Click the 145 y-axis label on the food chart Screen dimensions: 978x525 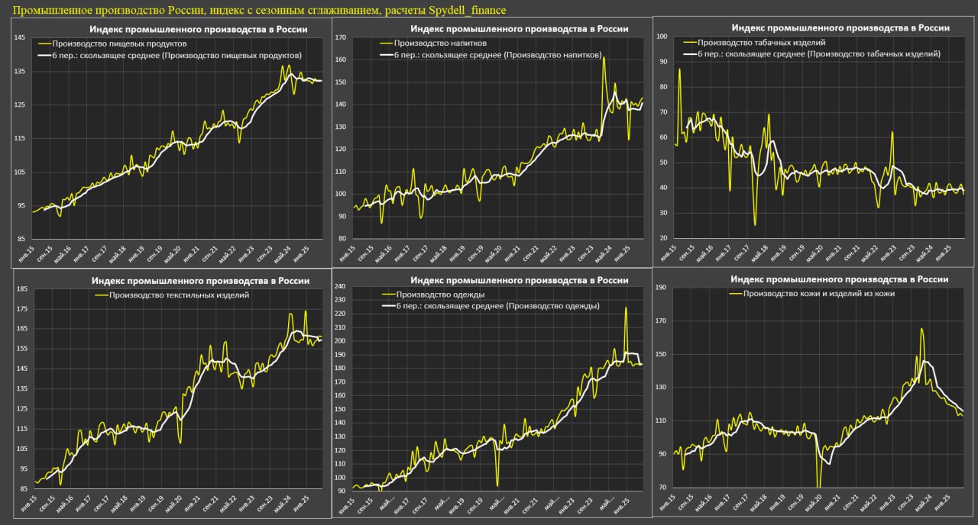(x=20, y=37)
